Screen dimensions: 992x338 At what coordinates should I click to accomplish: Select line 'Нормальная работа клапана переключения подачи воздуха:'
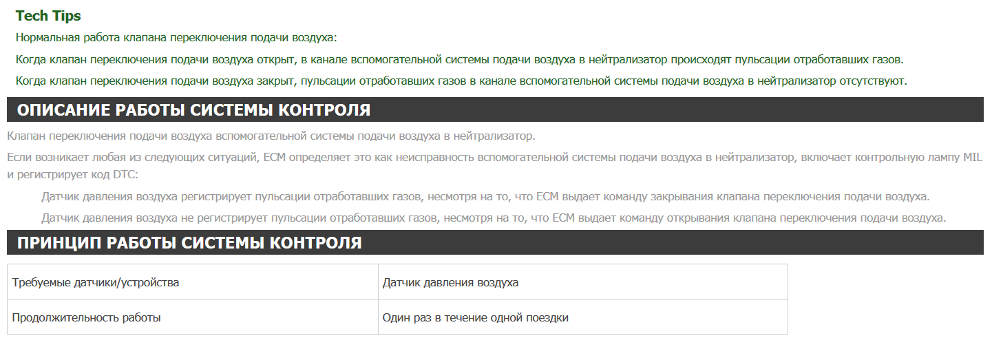(176, 38)
